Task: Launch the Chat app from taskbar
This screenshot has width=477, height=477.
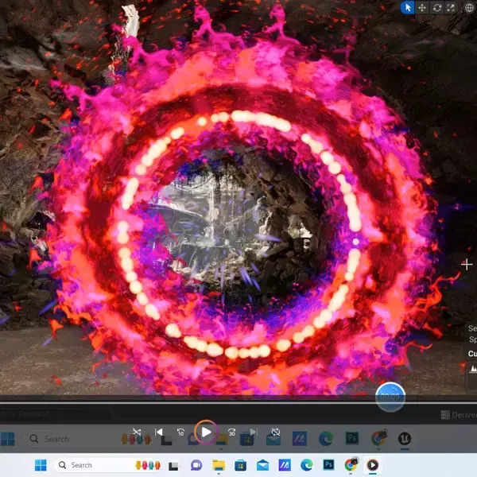Action: (x=196, y=465)
